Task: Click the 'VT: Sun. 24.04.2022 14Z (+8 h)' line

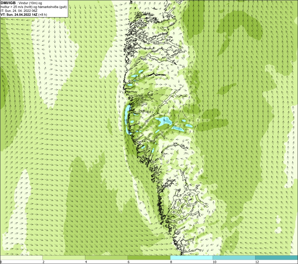Action: [x=24, y=14]
